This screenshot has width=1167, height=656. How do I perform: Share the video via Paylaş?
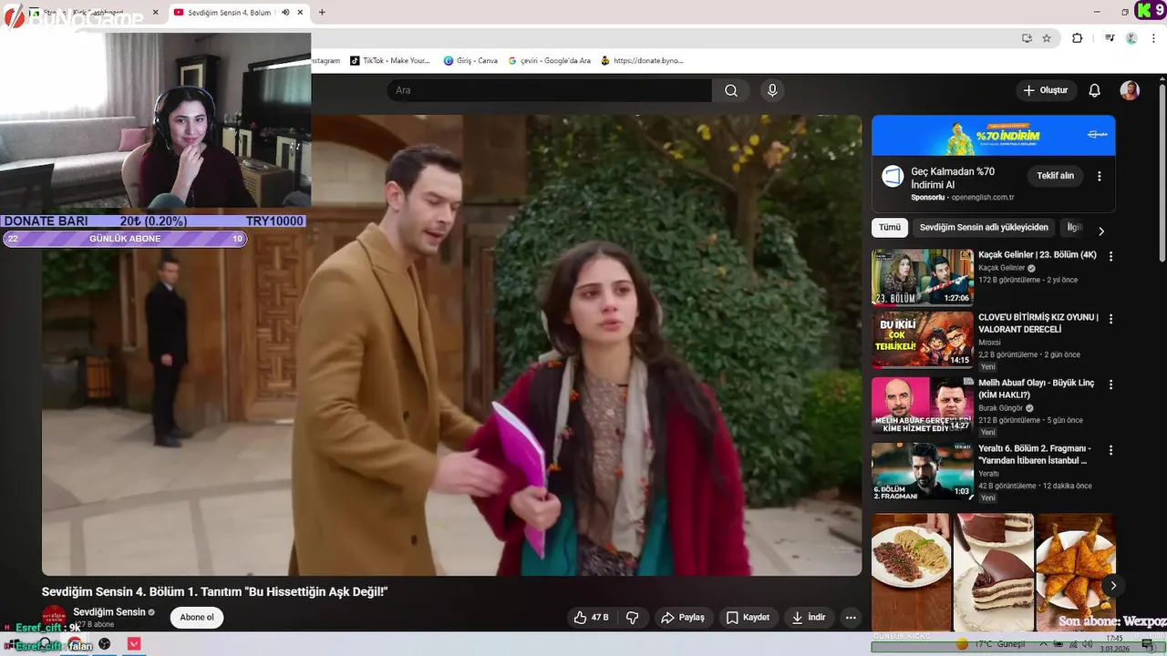click(x=683, y=618)
